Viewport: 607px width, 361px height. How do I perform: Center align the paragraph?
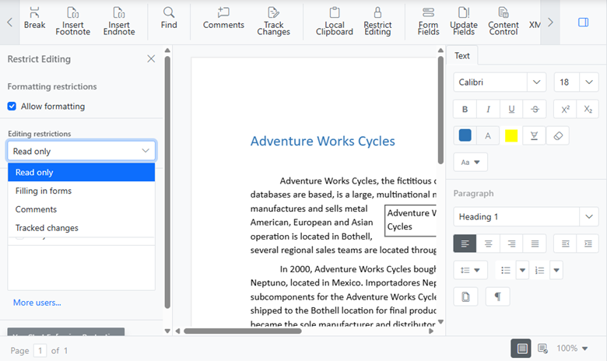coord(488,244)
